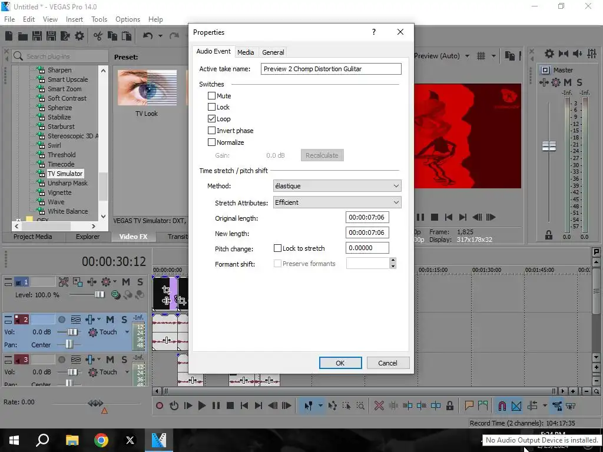Click the Record button in transport bar
The height and width of the screenshot is (452, 603).
160,406
